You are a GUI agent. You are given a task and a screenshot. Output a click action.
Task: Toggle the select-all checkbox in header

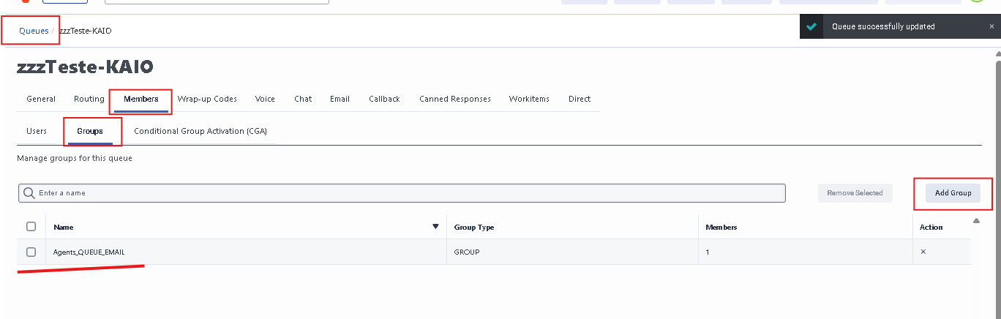[31, 227]
